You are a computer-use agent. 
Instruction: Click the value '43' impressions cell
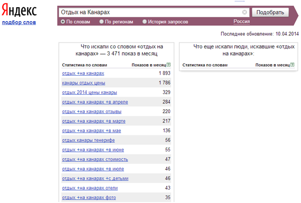pyautogui.click(x=168, y=188)
